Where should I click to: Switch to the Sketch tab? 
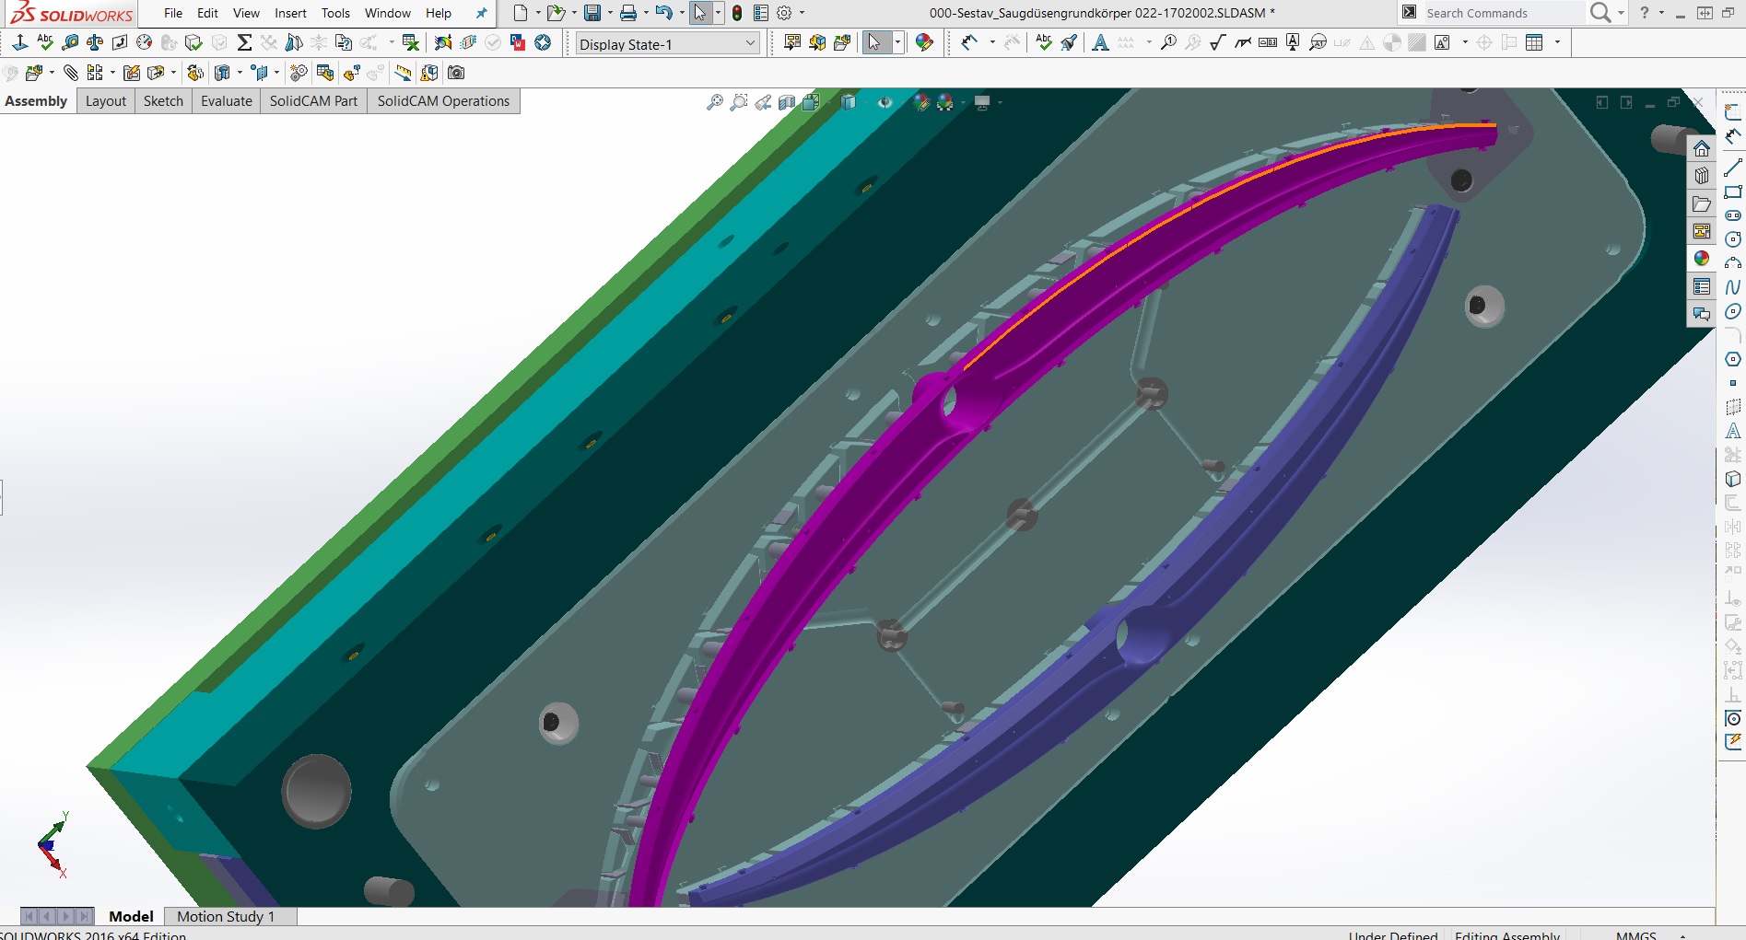[x=163, y=101]
